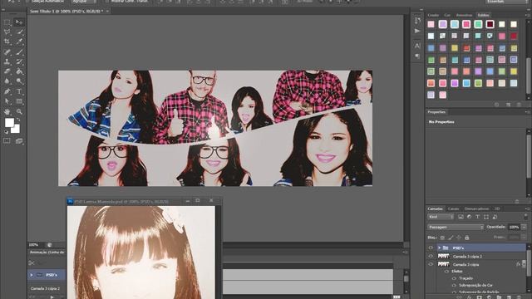Select the Blur tool

tap(7, 81)
